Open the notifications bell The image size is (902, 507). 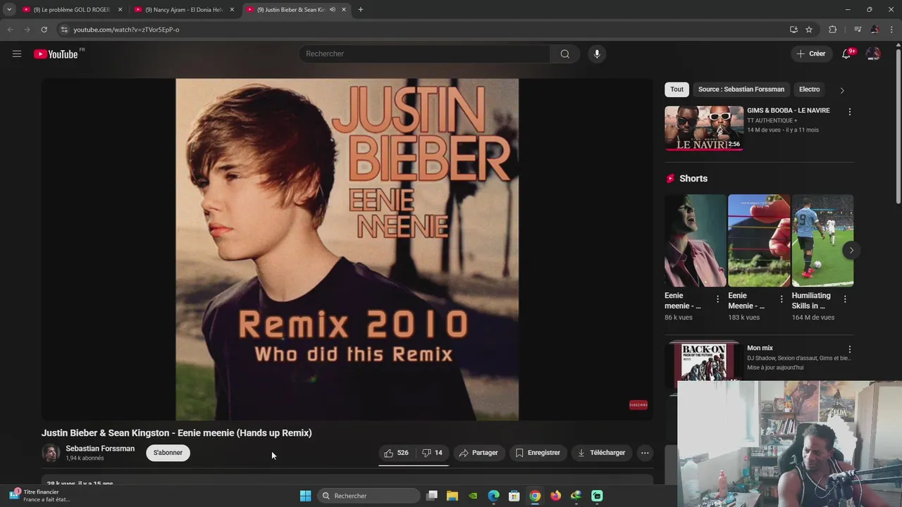point(846,54)
